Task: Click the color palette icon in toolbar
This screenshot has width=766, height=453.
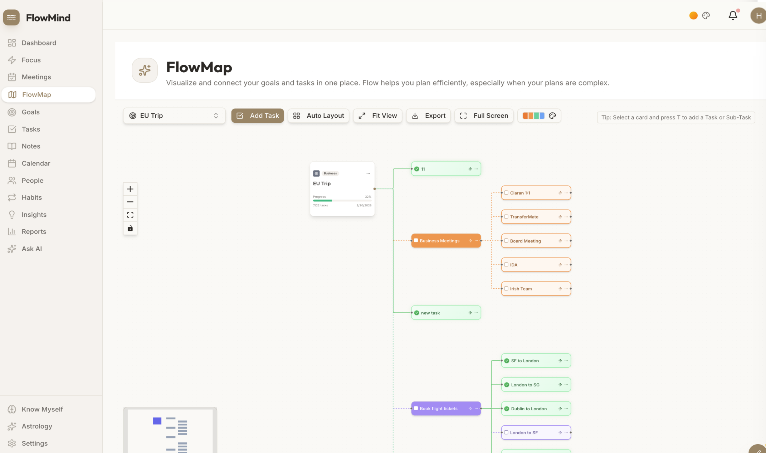Action: pyautogui.click(x=552, y=116)
